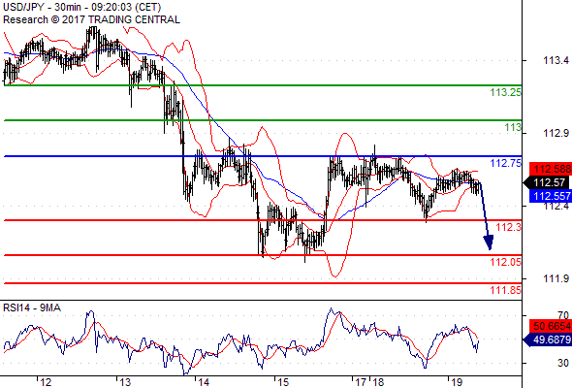
Task: Click the black 112.57 current price tag
Action: (x=548, y=182)
